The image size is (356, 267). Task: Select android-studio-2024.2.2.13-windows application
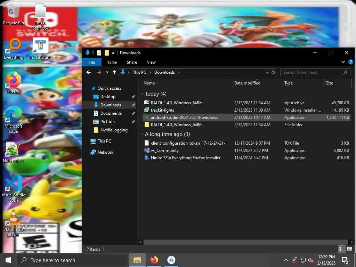coord(246,118)
